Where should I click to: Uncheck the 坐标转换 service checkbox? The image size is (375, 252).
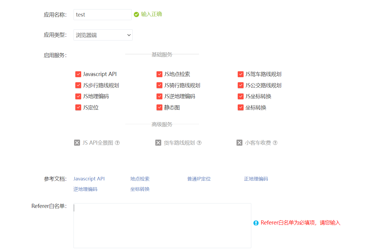coord(241,108)
